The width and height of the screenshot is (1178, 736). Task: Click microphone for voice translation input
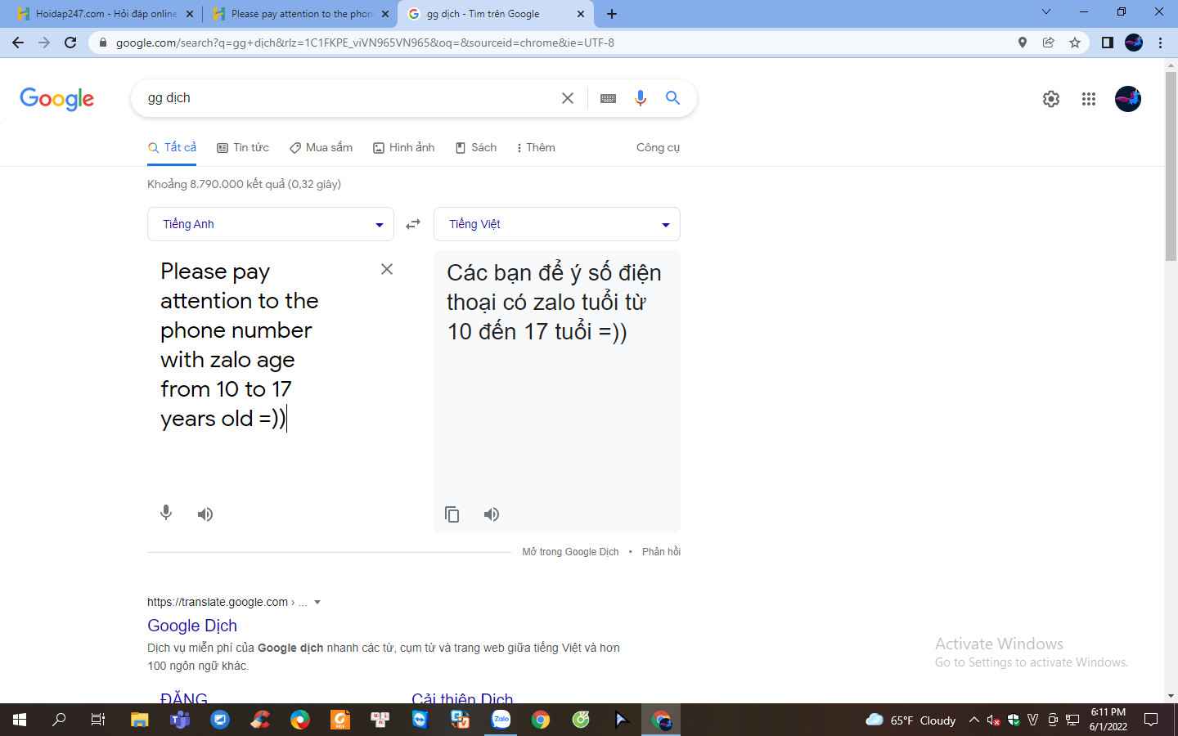click(x=166, y=514)
